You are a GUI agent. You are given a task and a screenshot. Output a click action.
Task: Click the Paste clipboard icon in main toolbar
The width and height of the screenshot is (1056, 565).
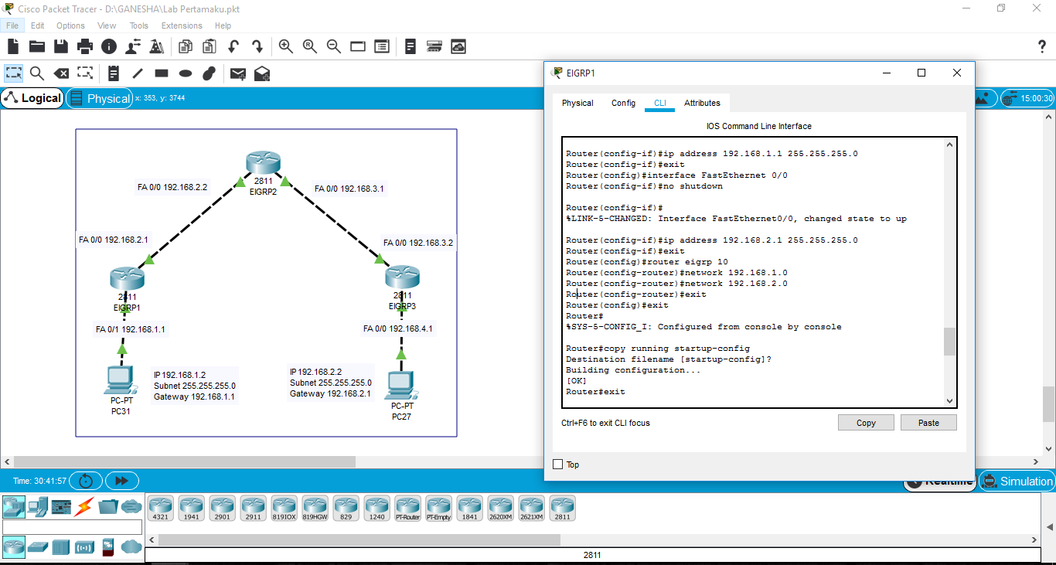pos(209,46)
